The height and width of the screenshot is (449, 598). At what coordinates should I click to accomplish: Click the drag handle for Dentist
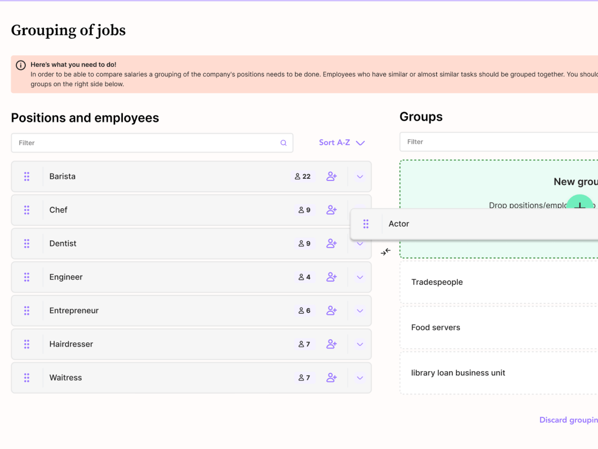click(x=27, y=243)
